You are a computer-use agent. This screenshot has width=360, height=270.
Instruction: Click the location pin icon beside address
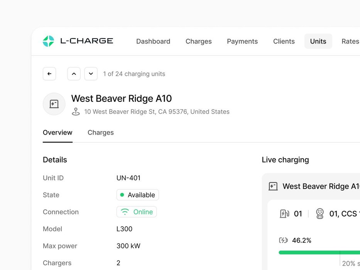tap(76, 112)
